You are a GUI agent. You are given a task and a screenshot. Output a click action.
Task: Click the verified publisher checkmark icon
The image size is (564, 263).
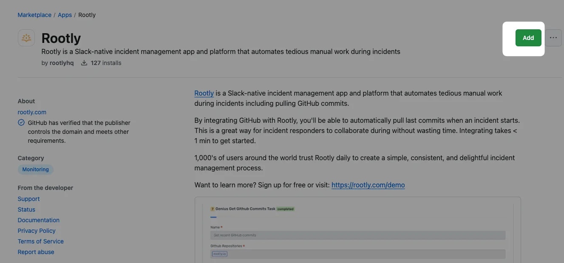21,123
